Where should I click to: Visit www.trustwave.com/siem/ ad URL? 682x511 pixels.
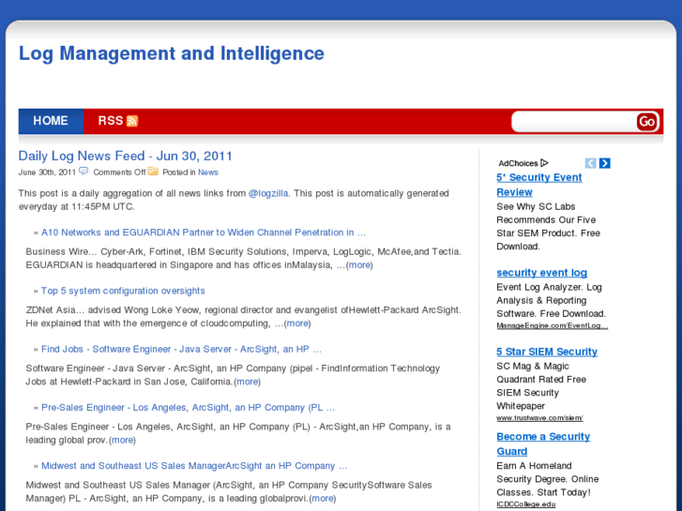tap(539, 418)
